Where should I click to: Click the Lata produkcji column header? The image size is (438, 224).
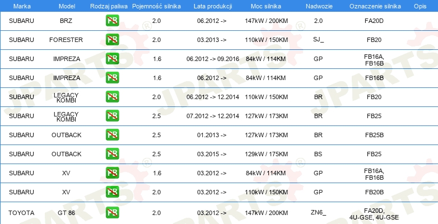[213, 6]
